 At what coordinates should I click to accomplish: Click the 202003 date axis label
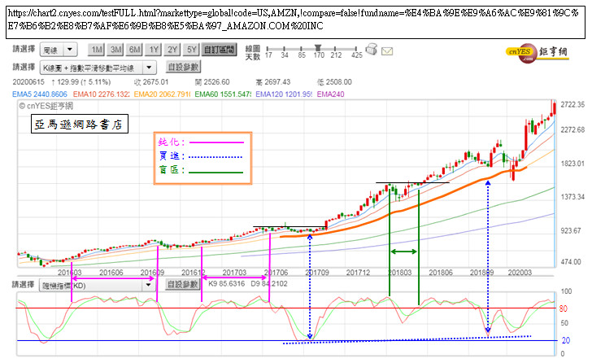520,273
